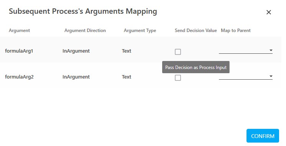Viewport: 286px width, 146px height.
Task: Close the Arguments Mapping dialog
Action: [x=268, y=12]
